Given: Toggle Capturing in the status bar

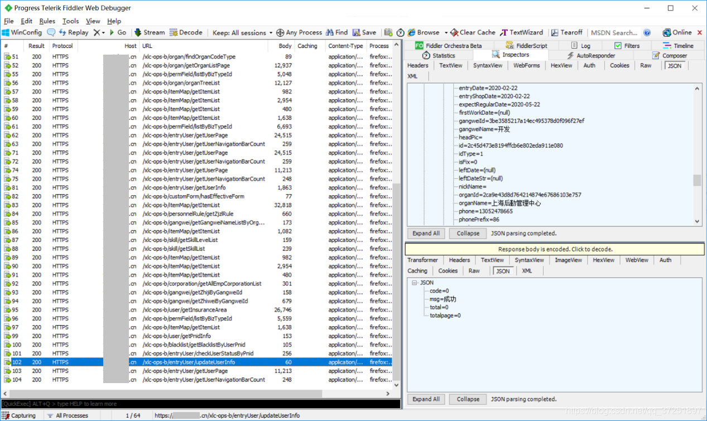Looking at the screenshot, I should point(20,415).
